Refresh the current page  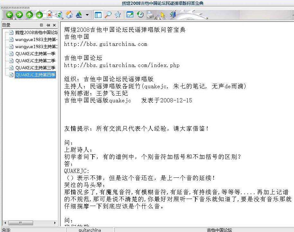(59, 15)
